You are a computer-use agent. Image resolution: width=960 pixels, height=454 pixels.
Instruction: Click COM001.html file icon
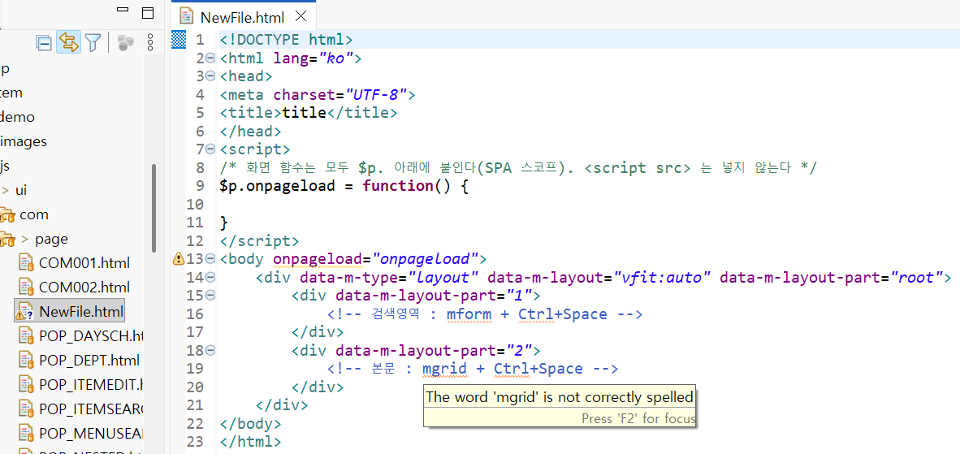point(26,264)
